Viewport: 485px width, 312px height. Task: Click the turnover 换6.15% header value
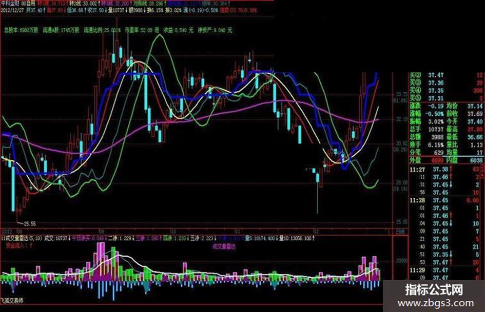(x=155, y=11)
